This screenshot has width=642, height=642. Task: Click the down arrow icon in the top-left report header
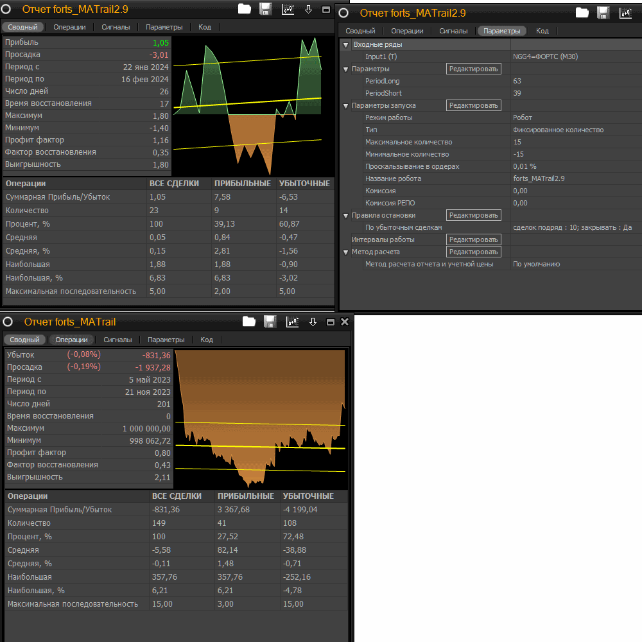308,9
